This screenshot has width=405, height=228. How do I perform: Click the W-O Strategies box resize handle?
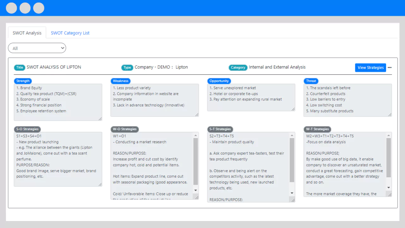pos(197,198)
